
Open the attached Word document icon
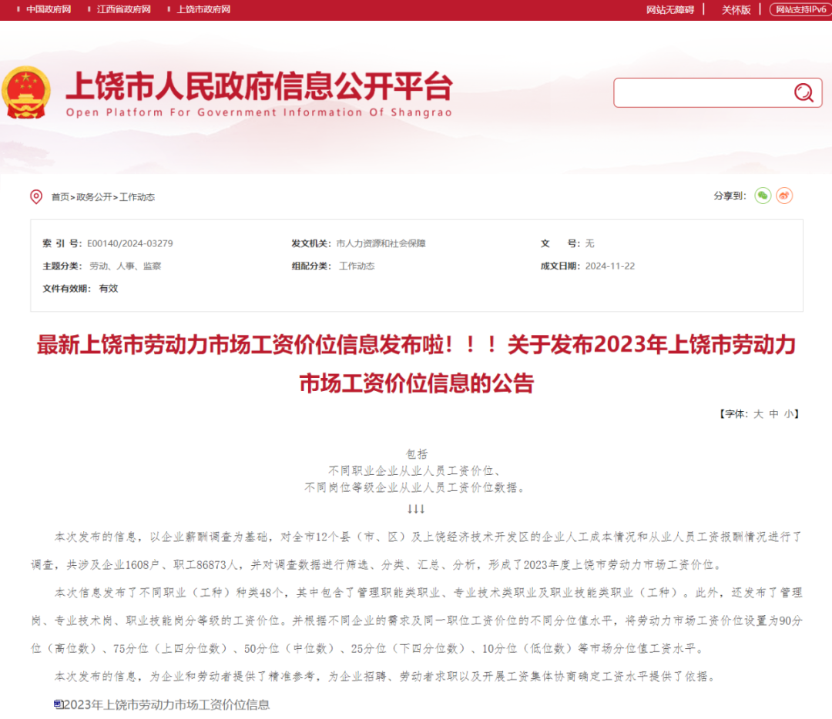pos(59,704)
